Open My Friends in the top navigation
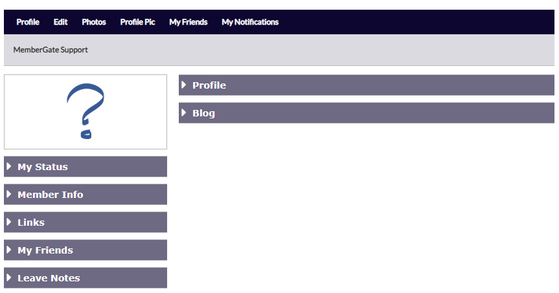559x293 pixels. click(188, 22)
